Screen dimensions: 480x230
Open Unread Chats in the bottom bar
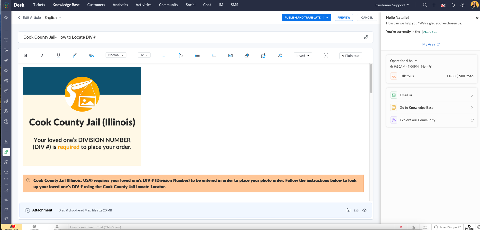click(x=12, y=227)
